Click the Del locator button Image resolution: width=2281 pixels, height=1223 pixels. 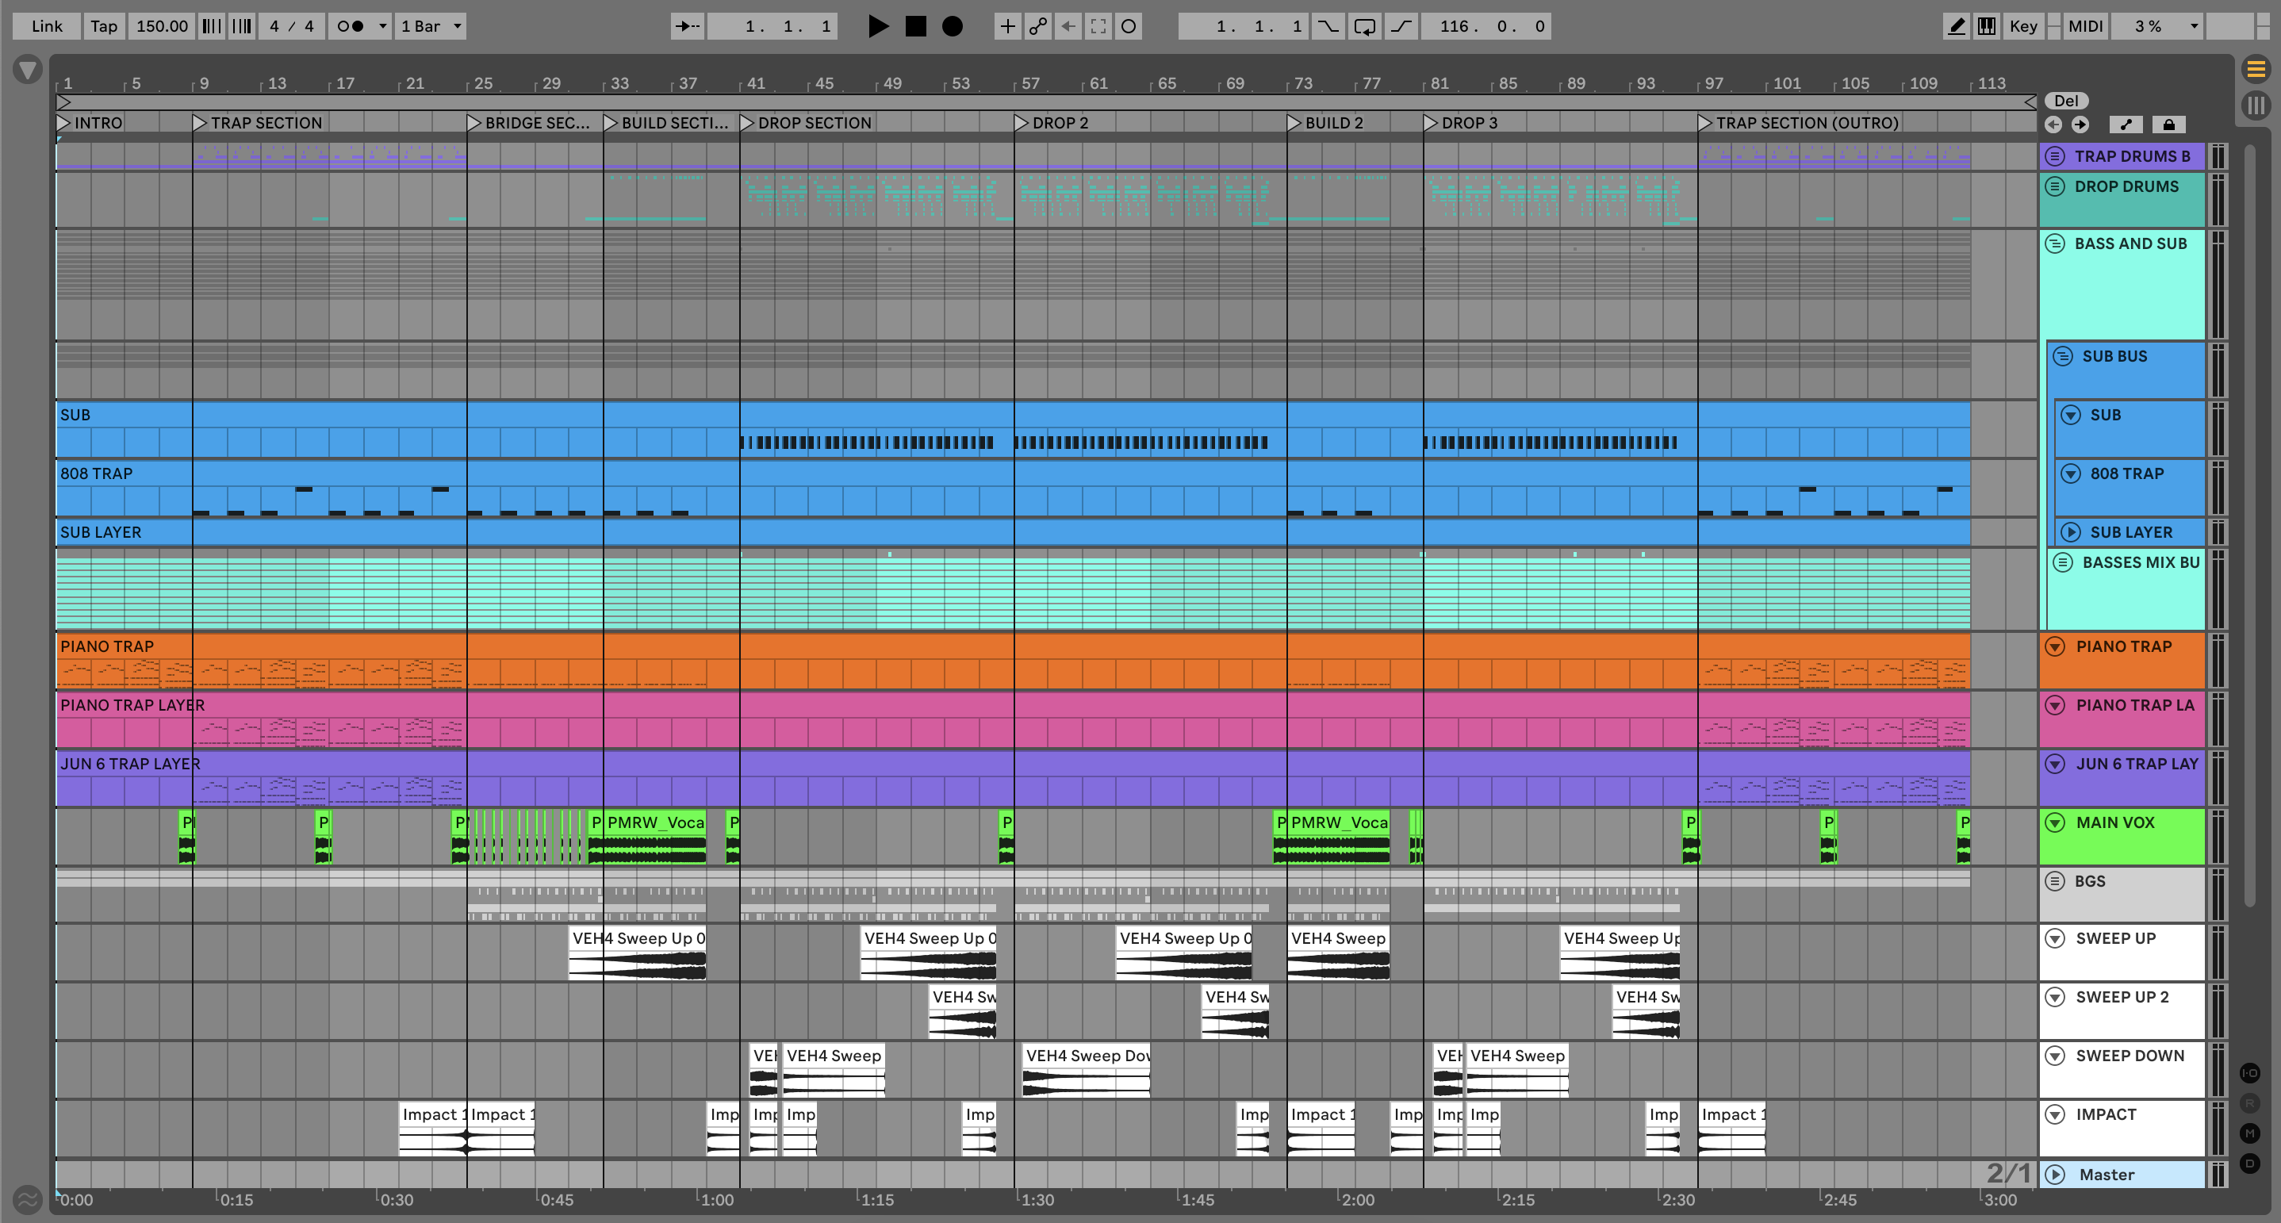point(2066,101)
